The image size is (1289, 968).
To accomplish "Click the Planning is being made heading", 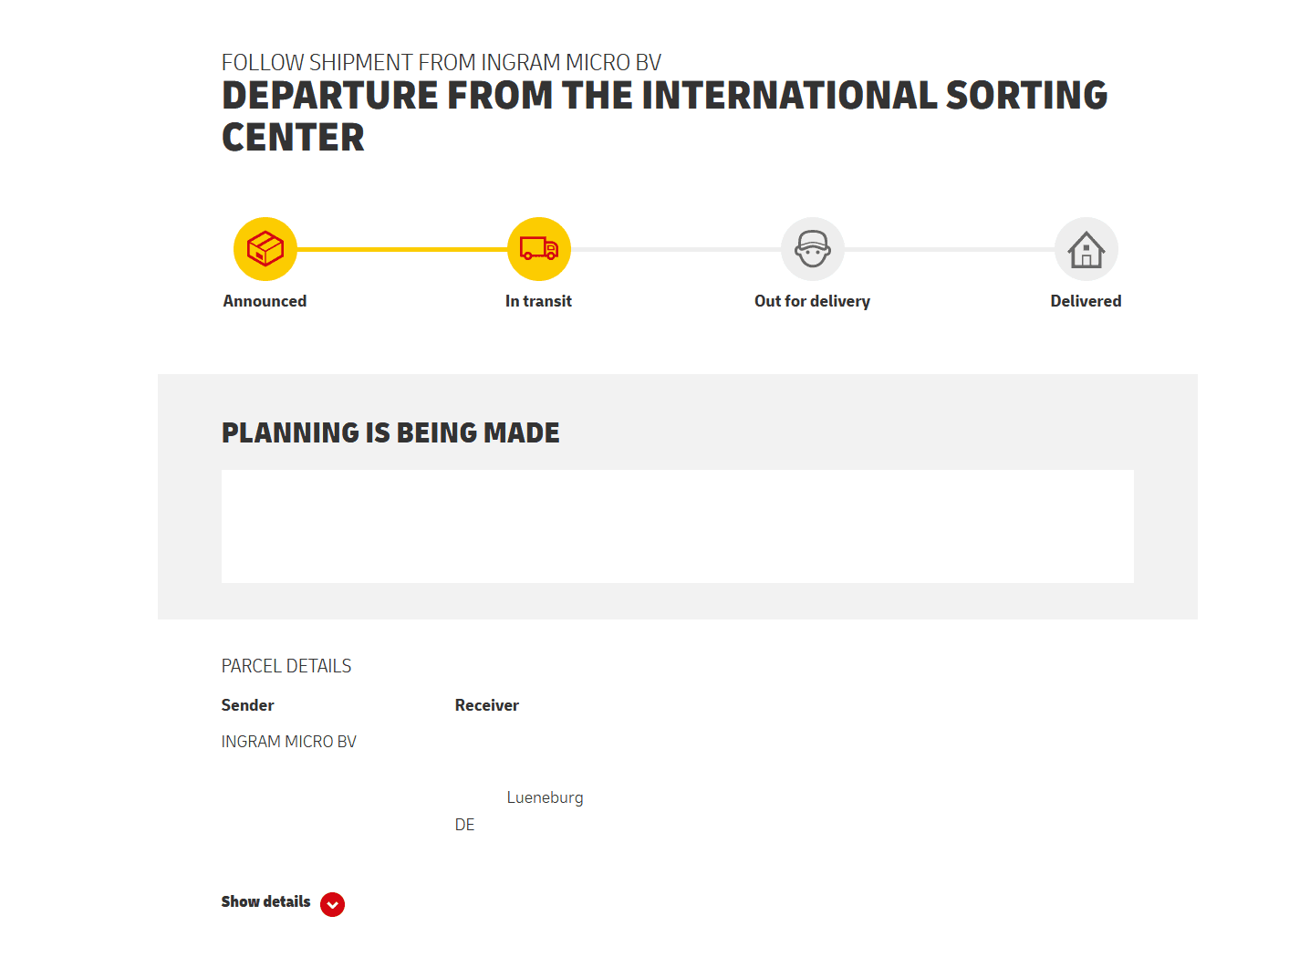I will coord(390,432).
